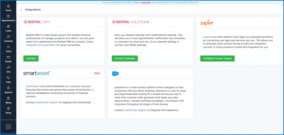Screen dimensions: 284x135
Task: Click the Beta badge on SmartAsset card
Action: [97, 73]
